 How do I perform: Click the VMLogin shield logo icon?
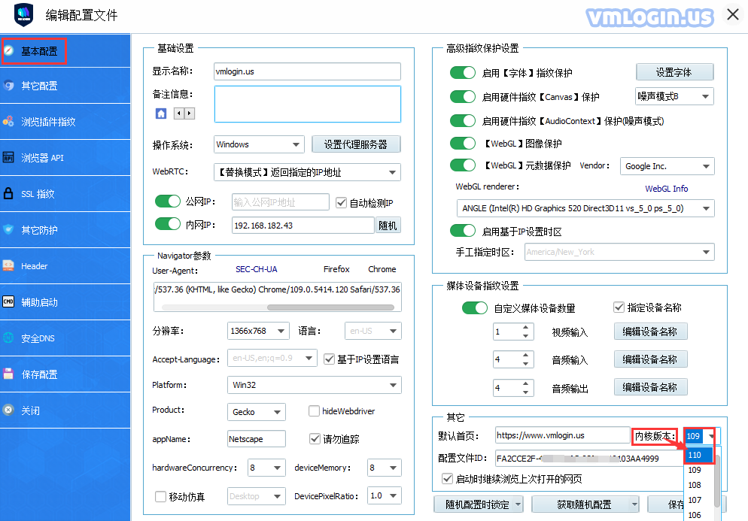click(24, 15)
